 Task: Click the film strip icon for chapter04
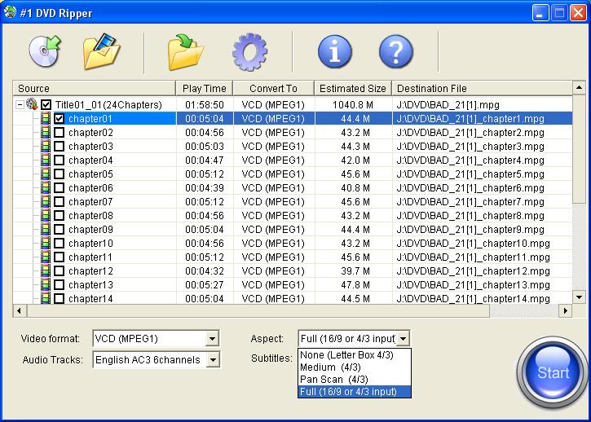[45, 160]
